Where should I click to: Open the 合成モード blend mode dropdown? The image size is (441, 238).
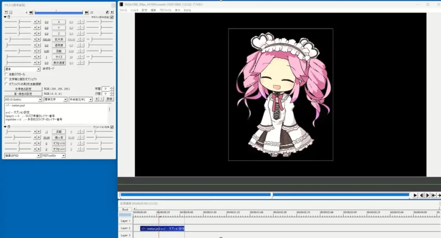tap(22, 69)
